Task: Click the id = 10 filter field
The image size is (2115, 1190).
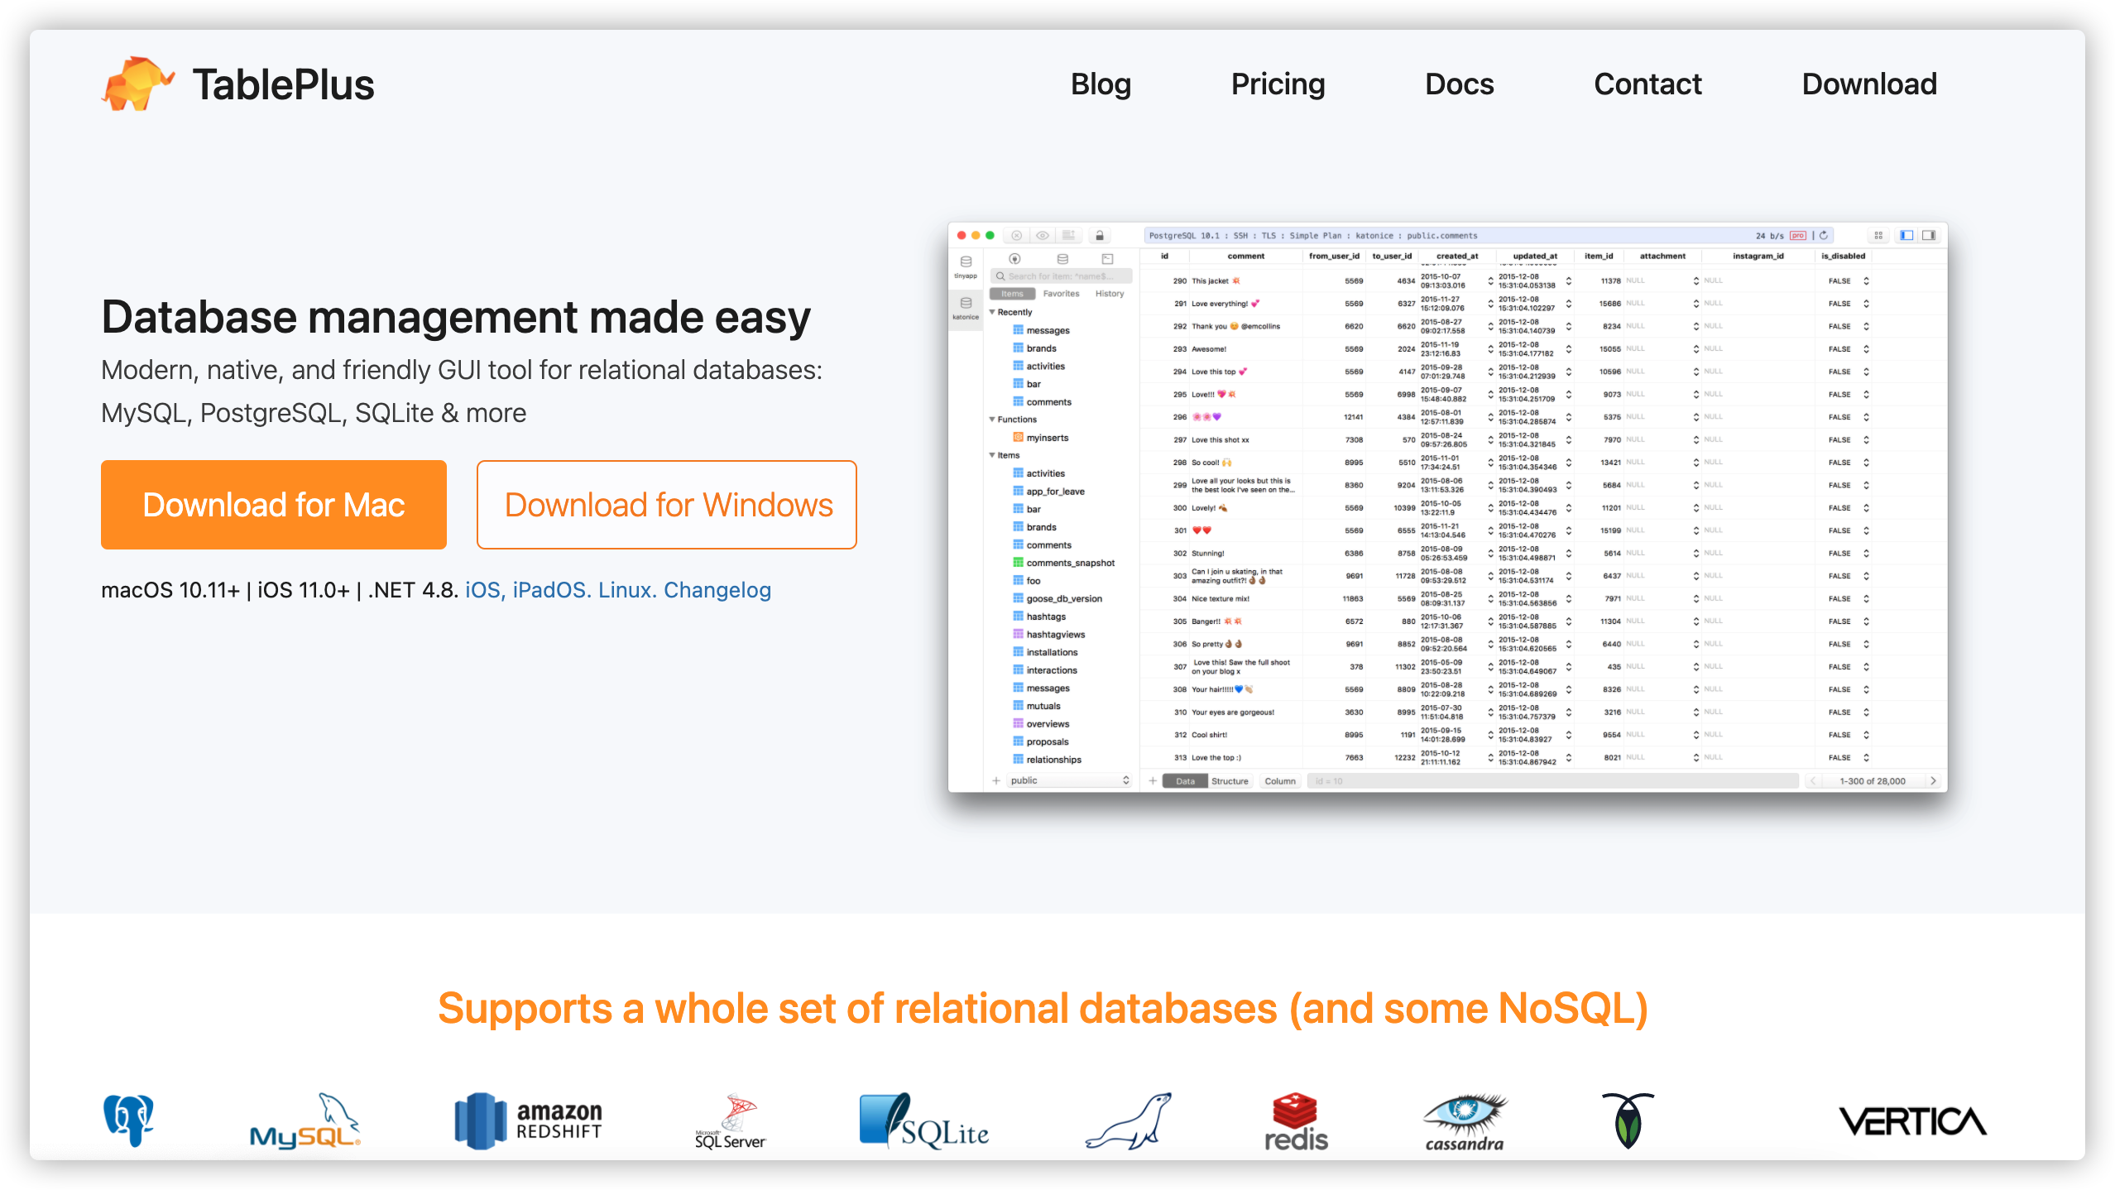Action: 1553,781
